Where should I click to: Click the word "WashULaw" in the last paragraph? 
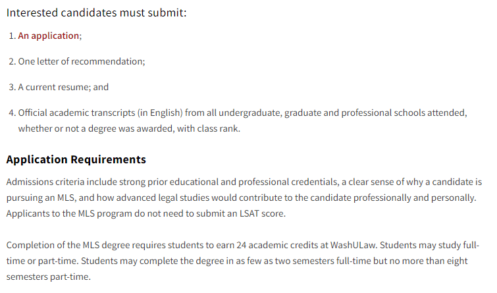(x=353, y=245)
